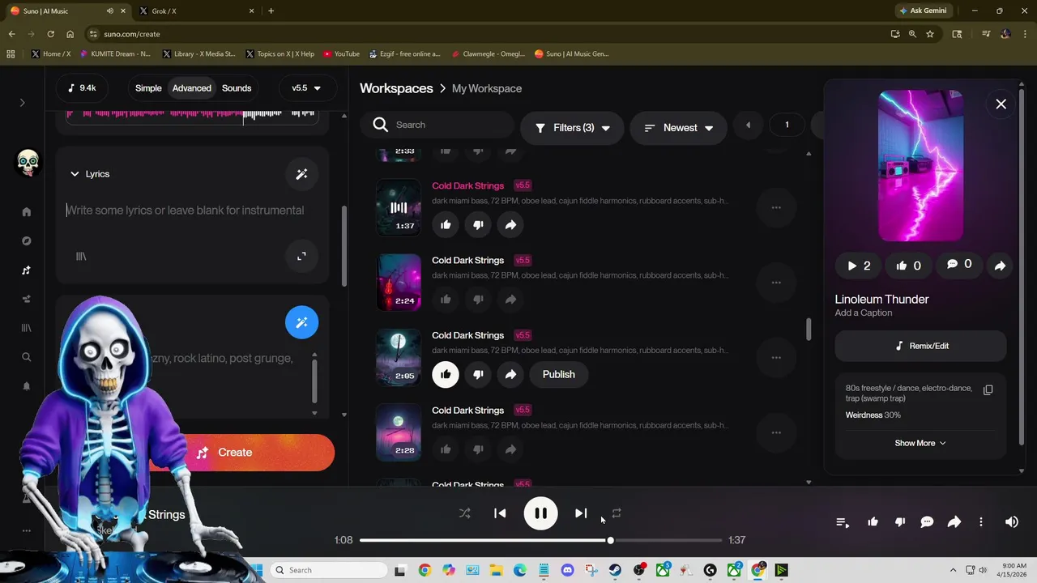Open more options for 2:28 Cold Dark Strings
Image resolution: width=1037 pixels, height=583 pixels.
click(x=776, y=432)
